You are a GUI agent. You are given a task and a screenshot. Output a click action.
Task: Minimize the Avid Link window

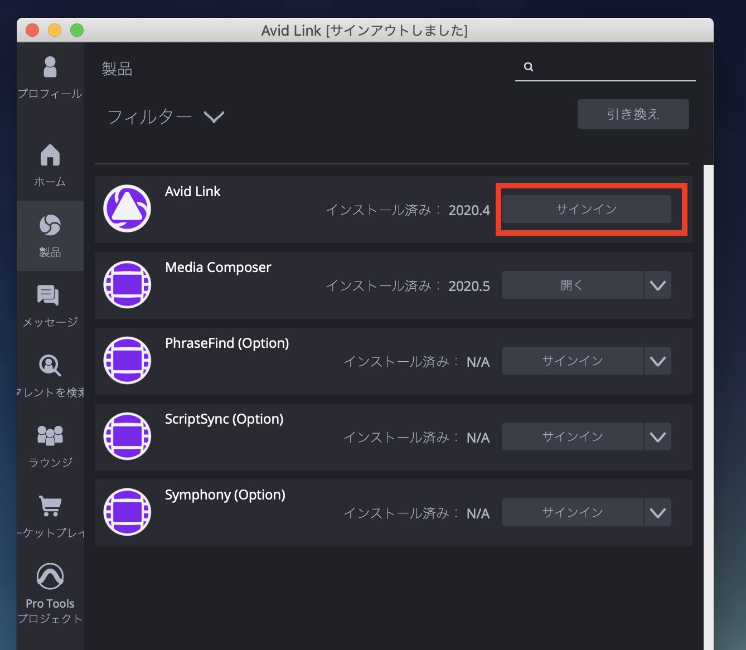point(55,30)
